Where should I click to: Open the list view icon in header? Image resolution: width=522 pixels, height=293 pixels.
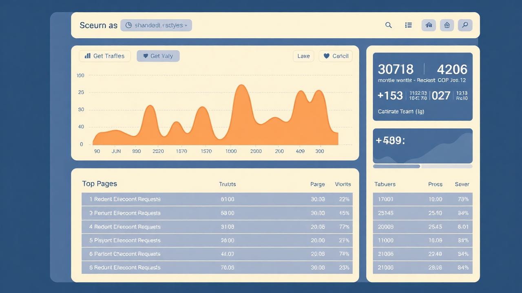(408, 25)
